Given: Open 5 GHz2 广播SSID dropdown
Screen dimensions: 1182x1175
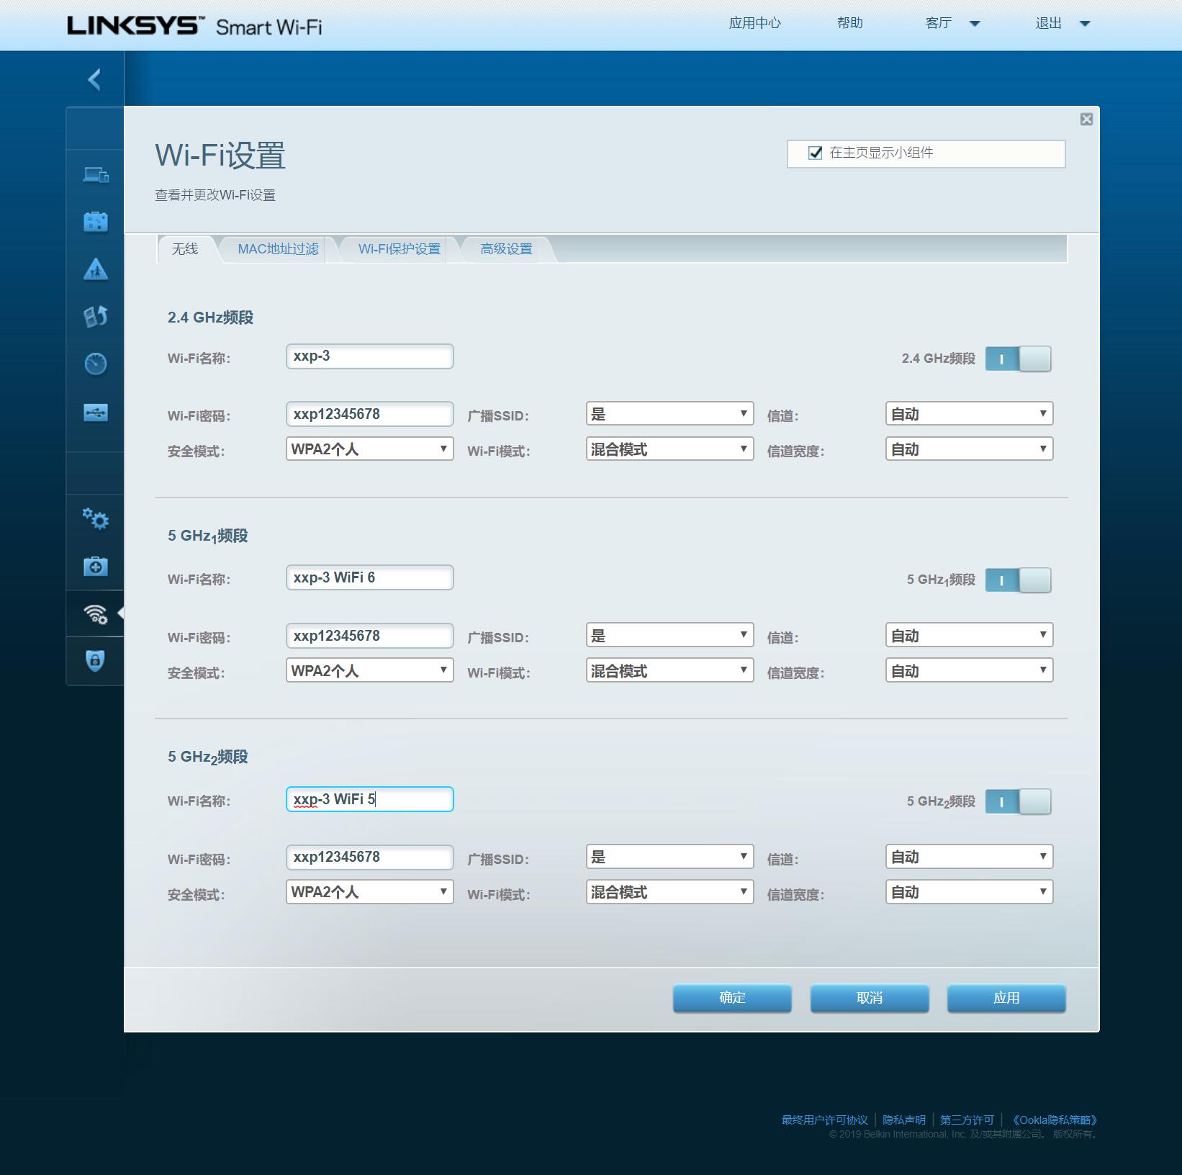Looking at the screenshot, I should 670,857.
